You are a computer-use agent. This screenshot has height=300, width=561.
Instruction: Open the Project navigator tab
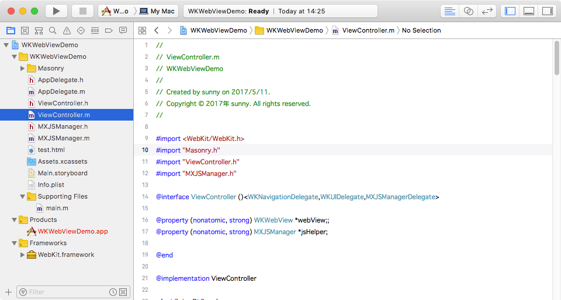(11, 31)
